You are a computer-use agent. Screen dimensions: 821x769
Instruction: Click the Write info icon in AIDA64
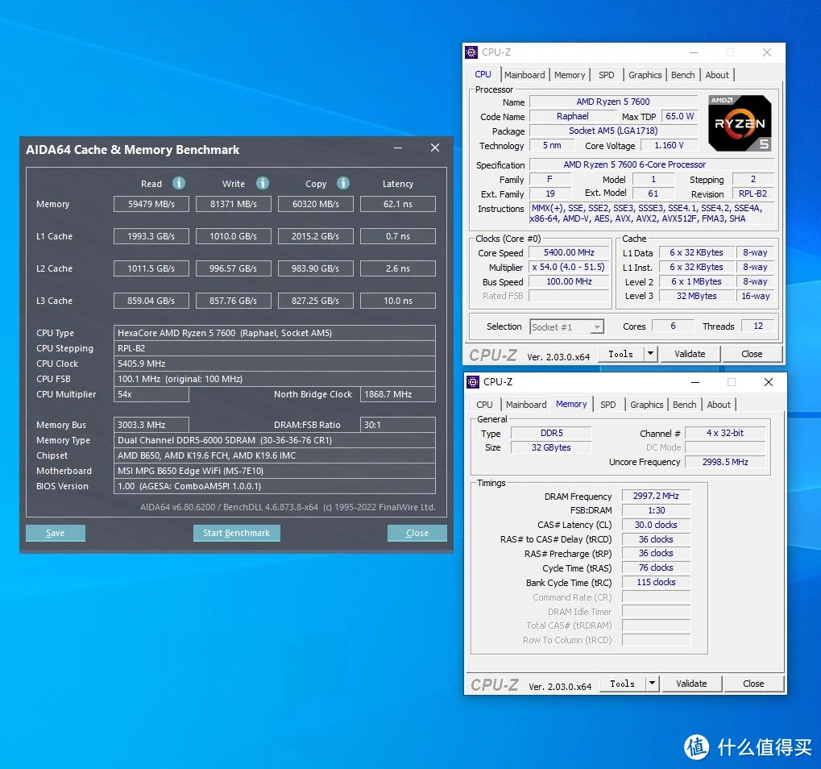tap(263, 183)
